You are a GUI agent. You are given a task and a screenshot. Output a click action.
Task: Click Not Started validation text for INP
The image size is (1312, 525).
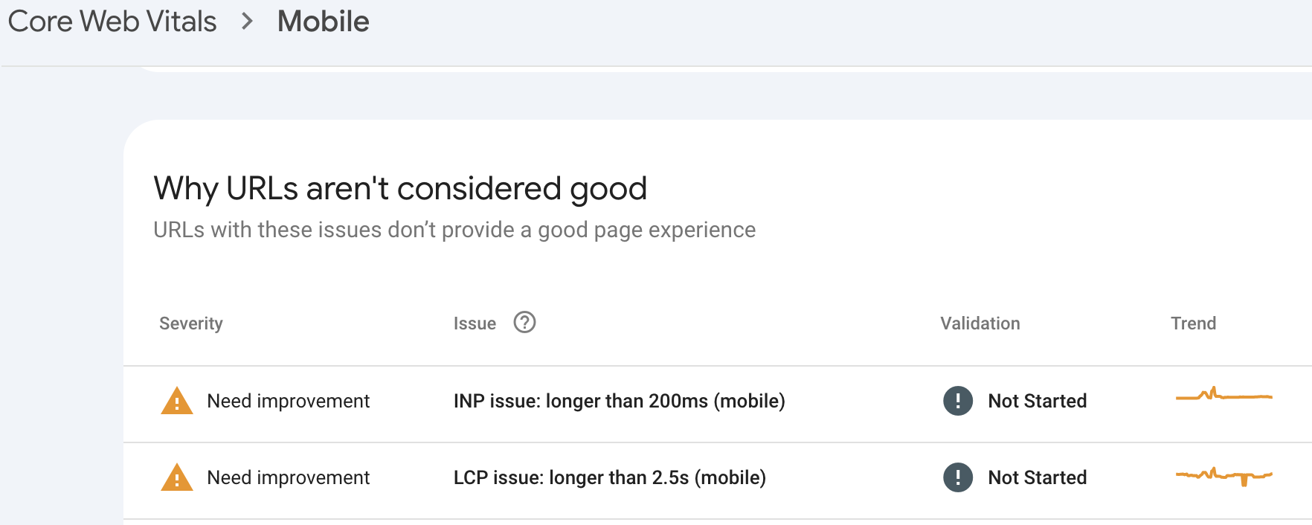(x=1037, y=401)
